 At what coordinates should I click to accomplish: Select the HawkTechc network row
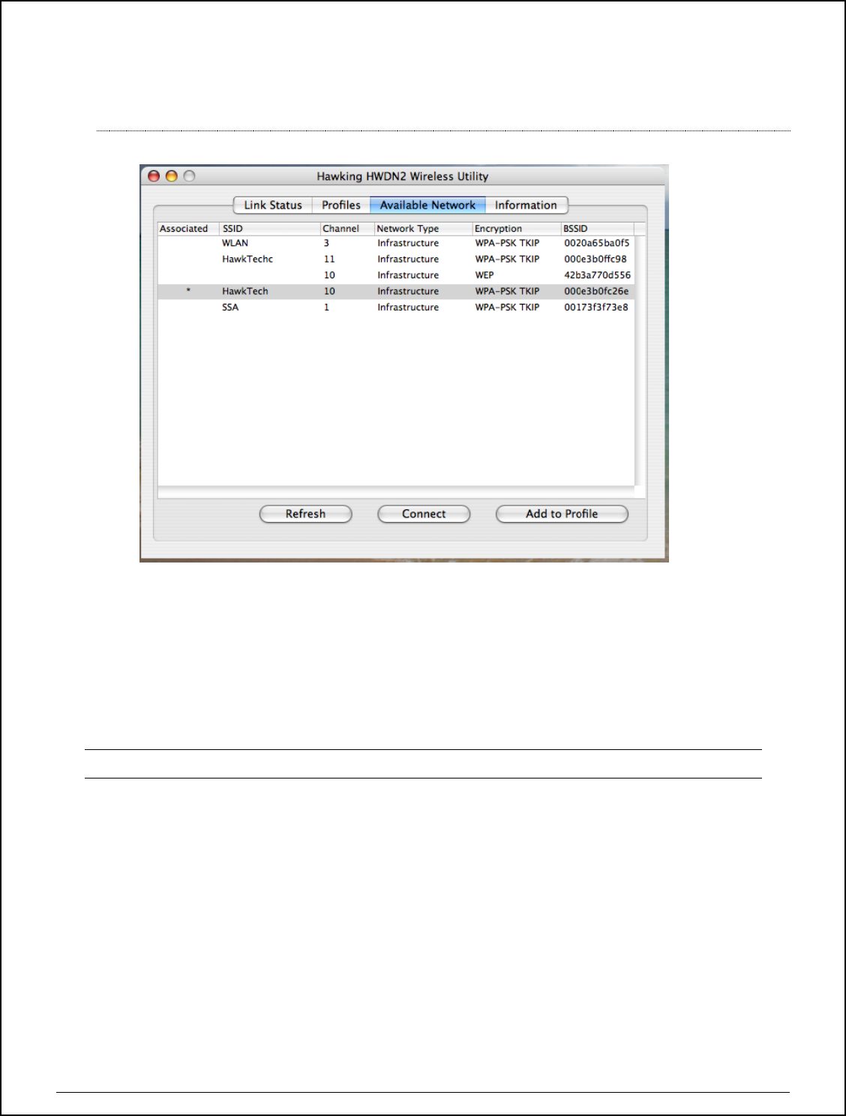point(396,259)
